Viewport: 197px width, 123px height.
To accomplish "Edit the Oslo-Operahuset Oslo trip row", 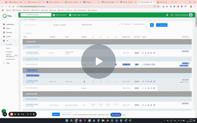I will [x=143, y=53].
